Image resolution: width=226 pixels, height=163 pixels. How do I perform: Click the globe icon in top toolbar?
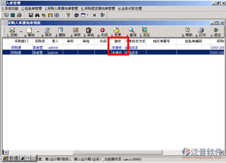click(x=76, y=15)
